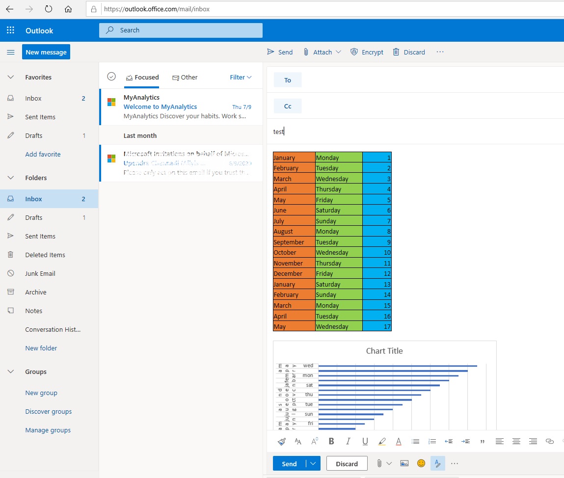This screenshot has width=564, height=478.
Task: Click the Format painter brush icon
Action: [282, 441]
